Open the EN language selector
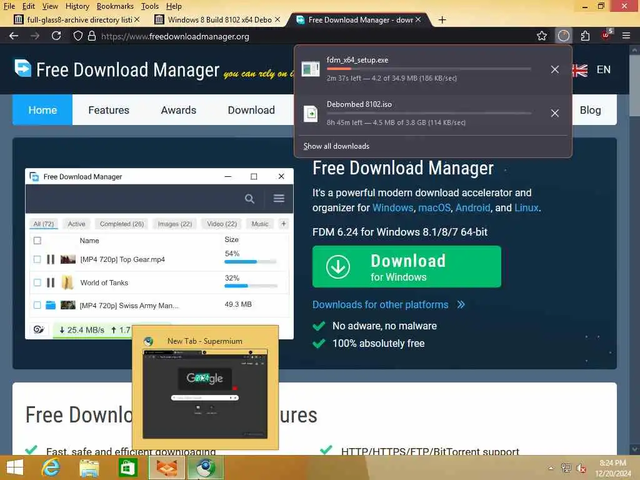The image size is (640, 480). tap(603, 70)
